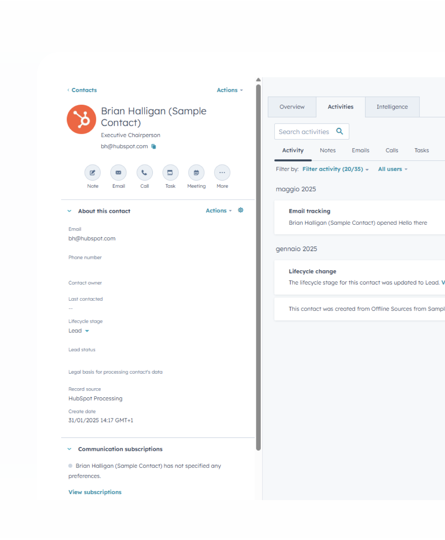
Task: Click the Phone number field
Action: [85, 258]
